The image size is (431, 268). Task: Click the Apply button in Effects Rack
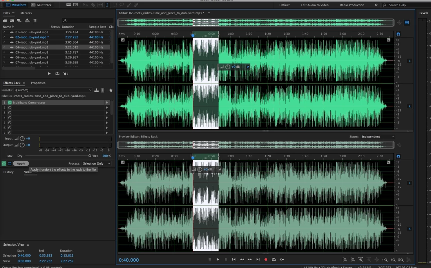point(21,163)
